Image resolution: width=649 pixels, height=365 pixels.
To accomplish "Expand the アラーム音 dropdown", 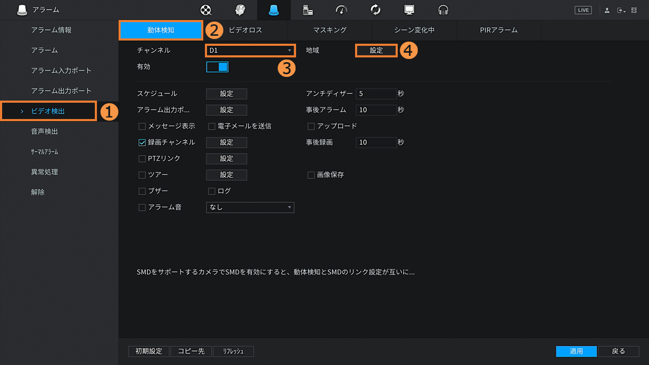I will click(x=250, y=208).
